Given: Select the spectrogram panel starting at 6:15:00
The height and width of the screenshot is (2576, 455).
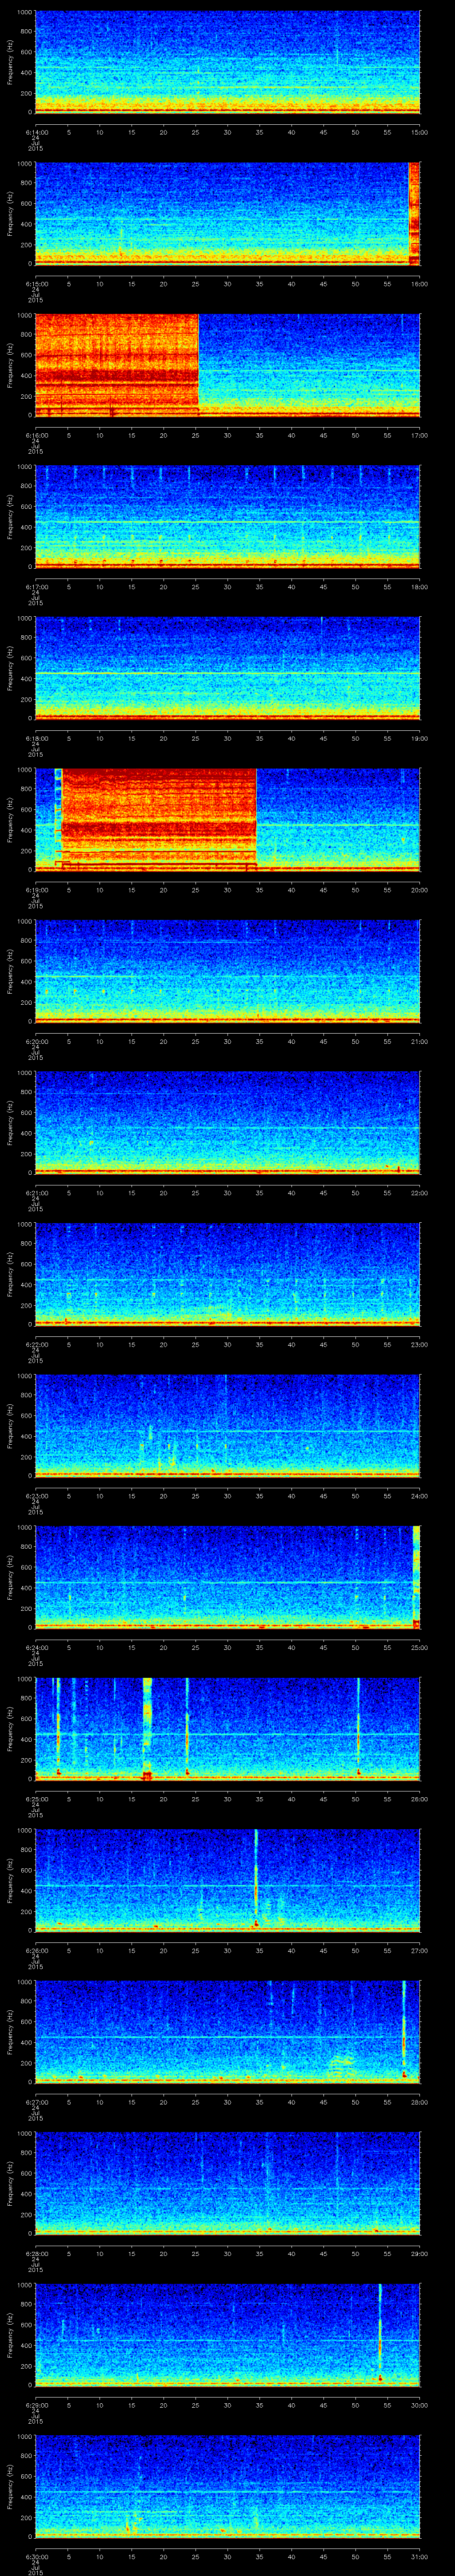Looking at the screenshot, I should (x=228, y=214).
